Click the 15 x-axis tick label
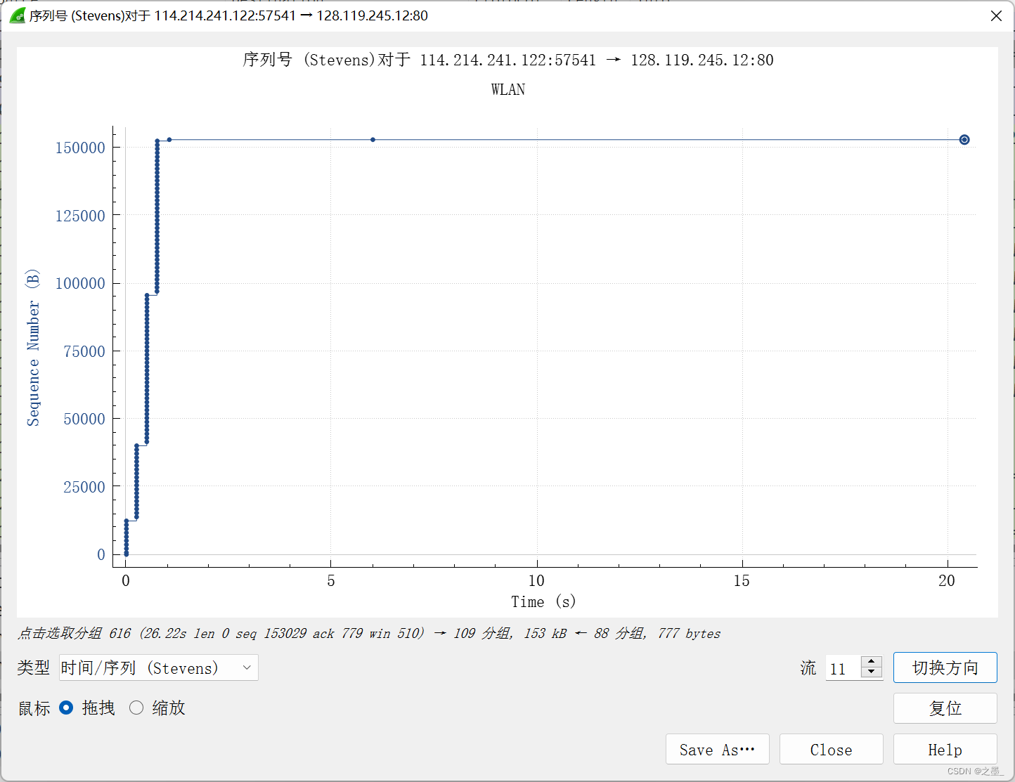 (x=742, y=580)
